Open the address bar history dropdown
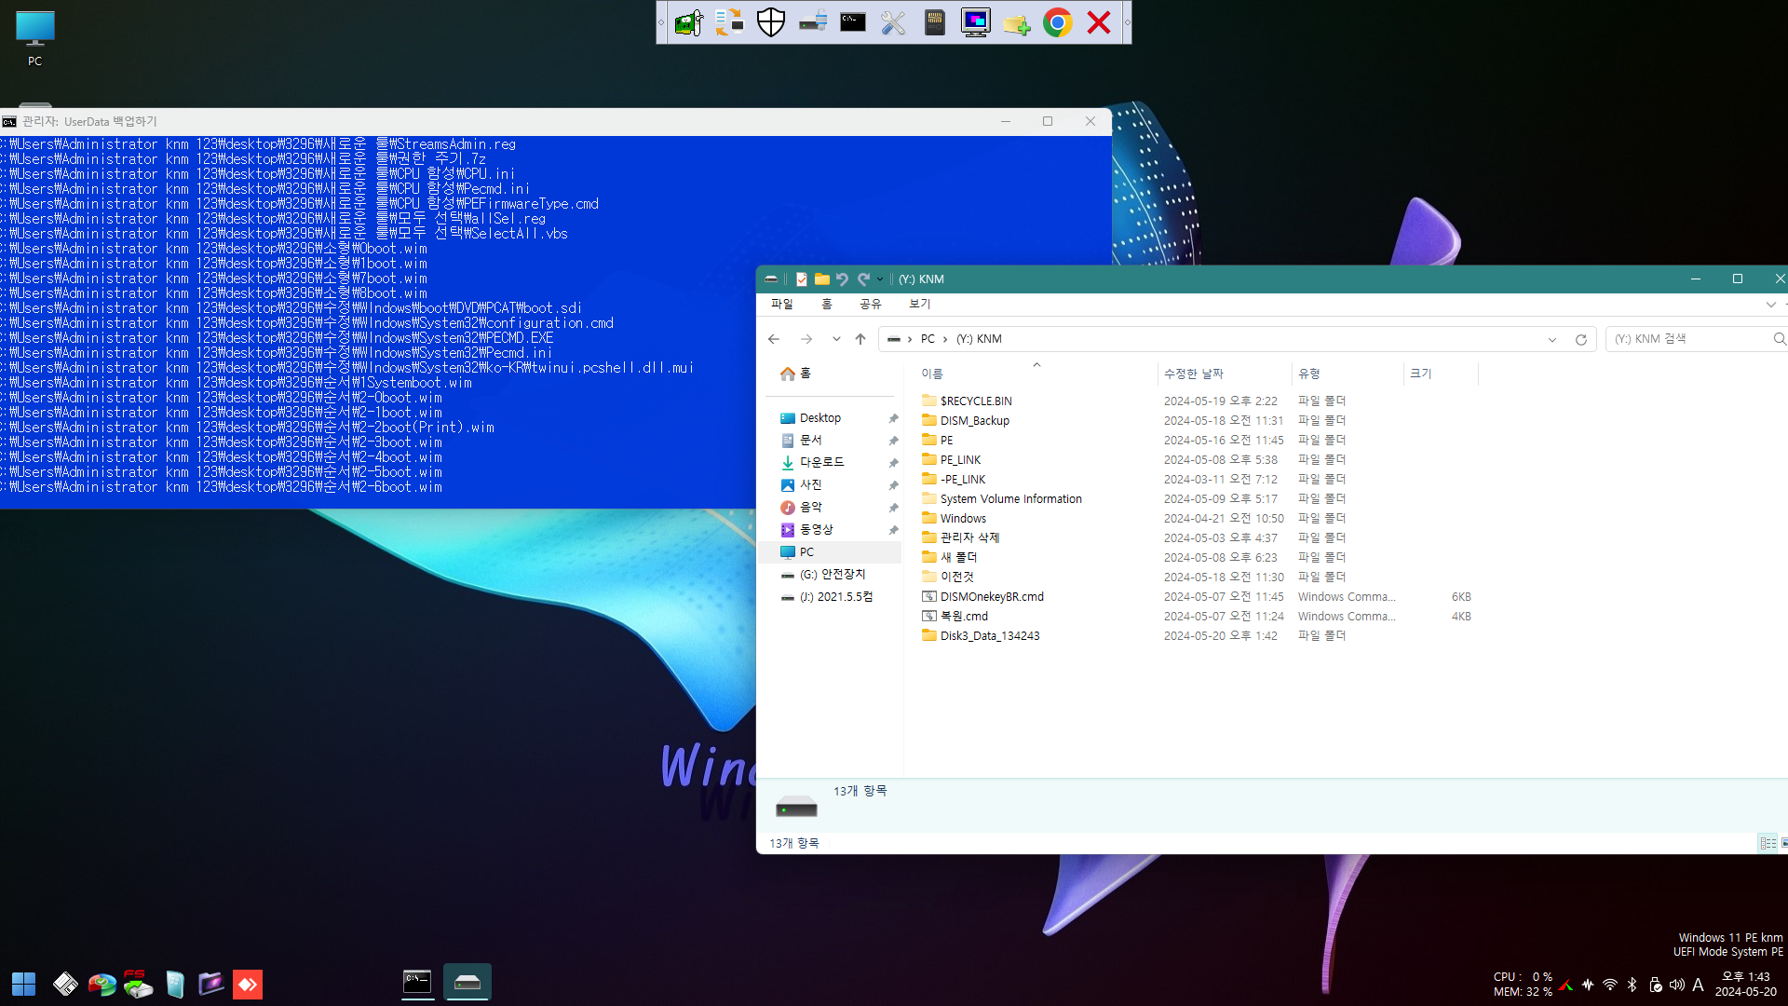 pyautogui.click(x=1552, y=339)
